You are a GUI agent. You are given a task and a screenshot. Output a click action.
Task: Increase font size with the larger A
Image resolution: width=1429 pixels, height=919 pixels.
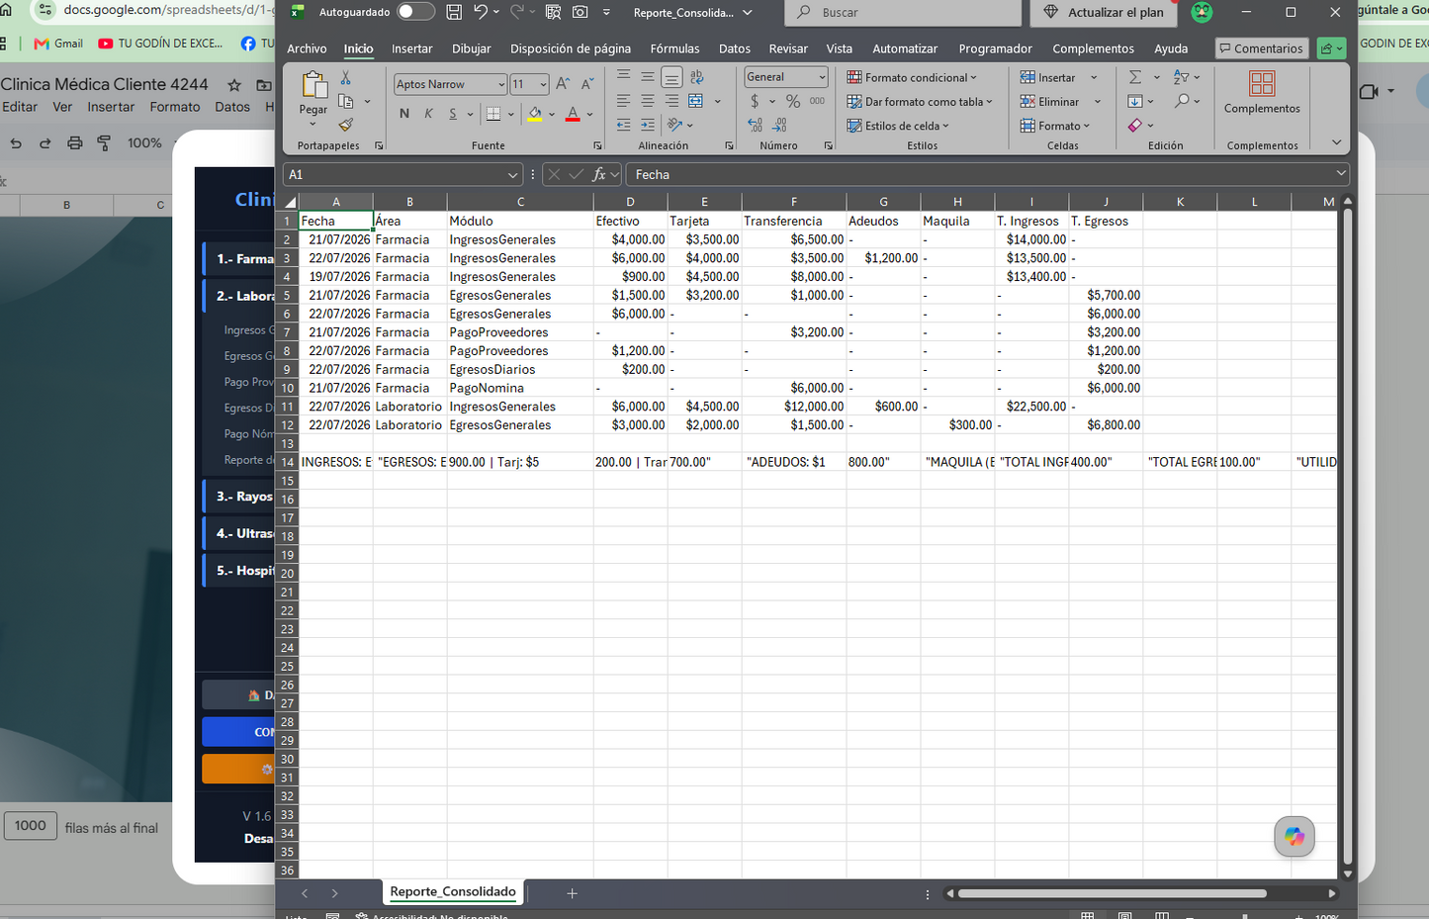(x=563, y=84)
